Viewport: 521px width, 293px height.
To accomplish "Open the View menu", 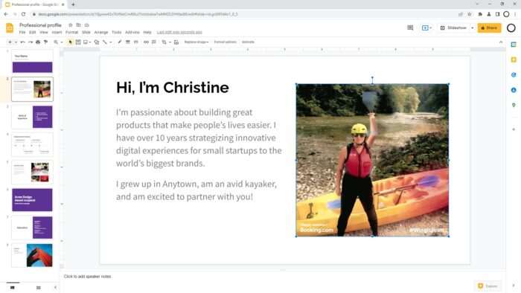I will [x=44, y=33].
